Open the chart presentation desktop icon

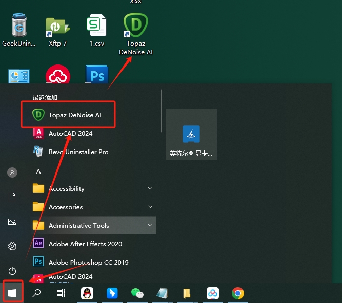(x=19, y=76)
